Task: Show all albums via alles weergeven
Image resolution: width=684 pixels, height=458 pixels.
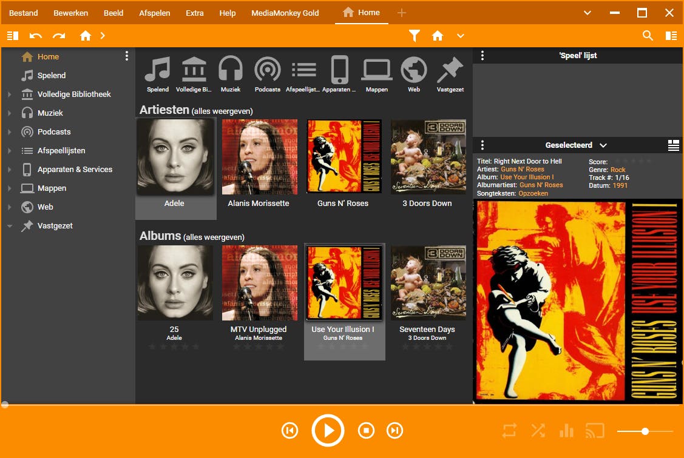Action: tap(214, 237)
